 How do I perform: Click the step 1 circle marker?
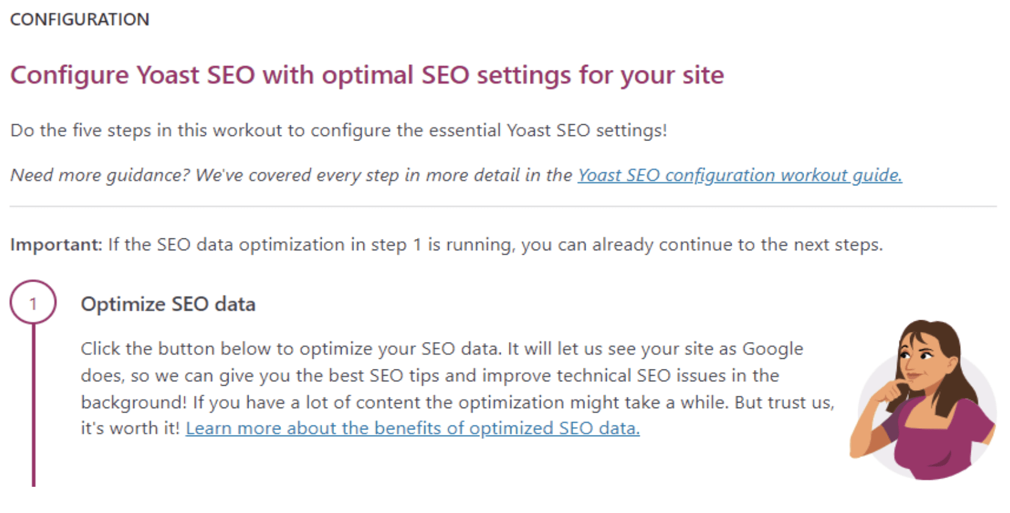33,303
